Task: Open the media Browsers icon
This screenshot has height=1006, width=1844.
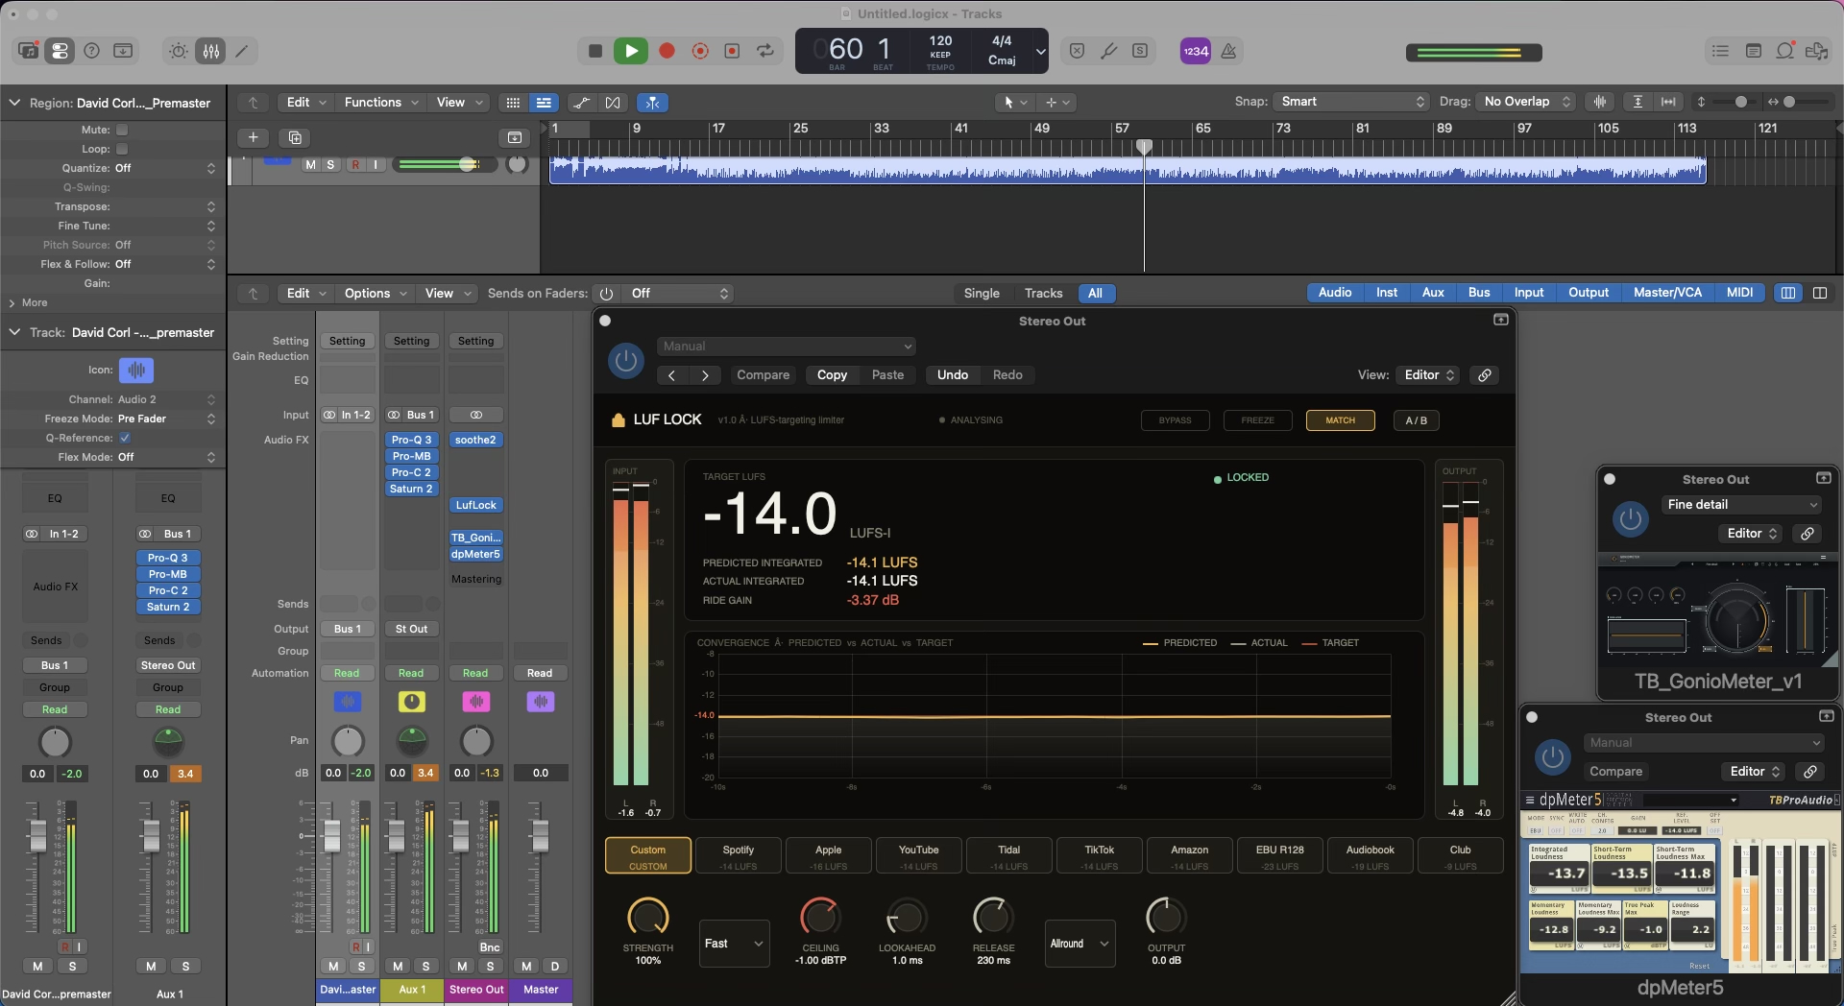Action: 1816,51
